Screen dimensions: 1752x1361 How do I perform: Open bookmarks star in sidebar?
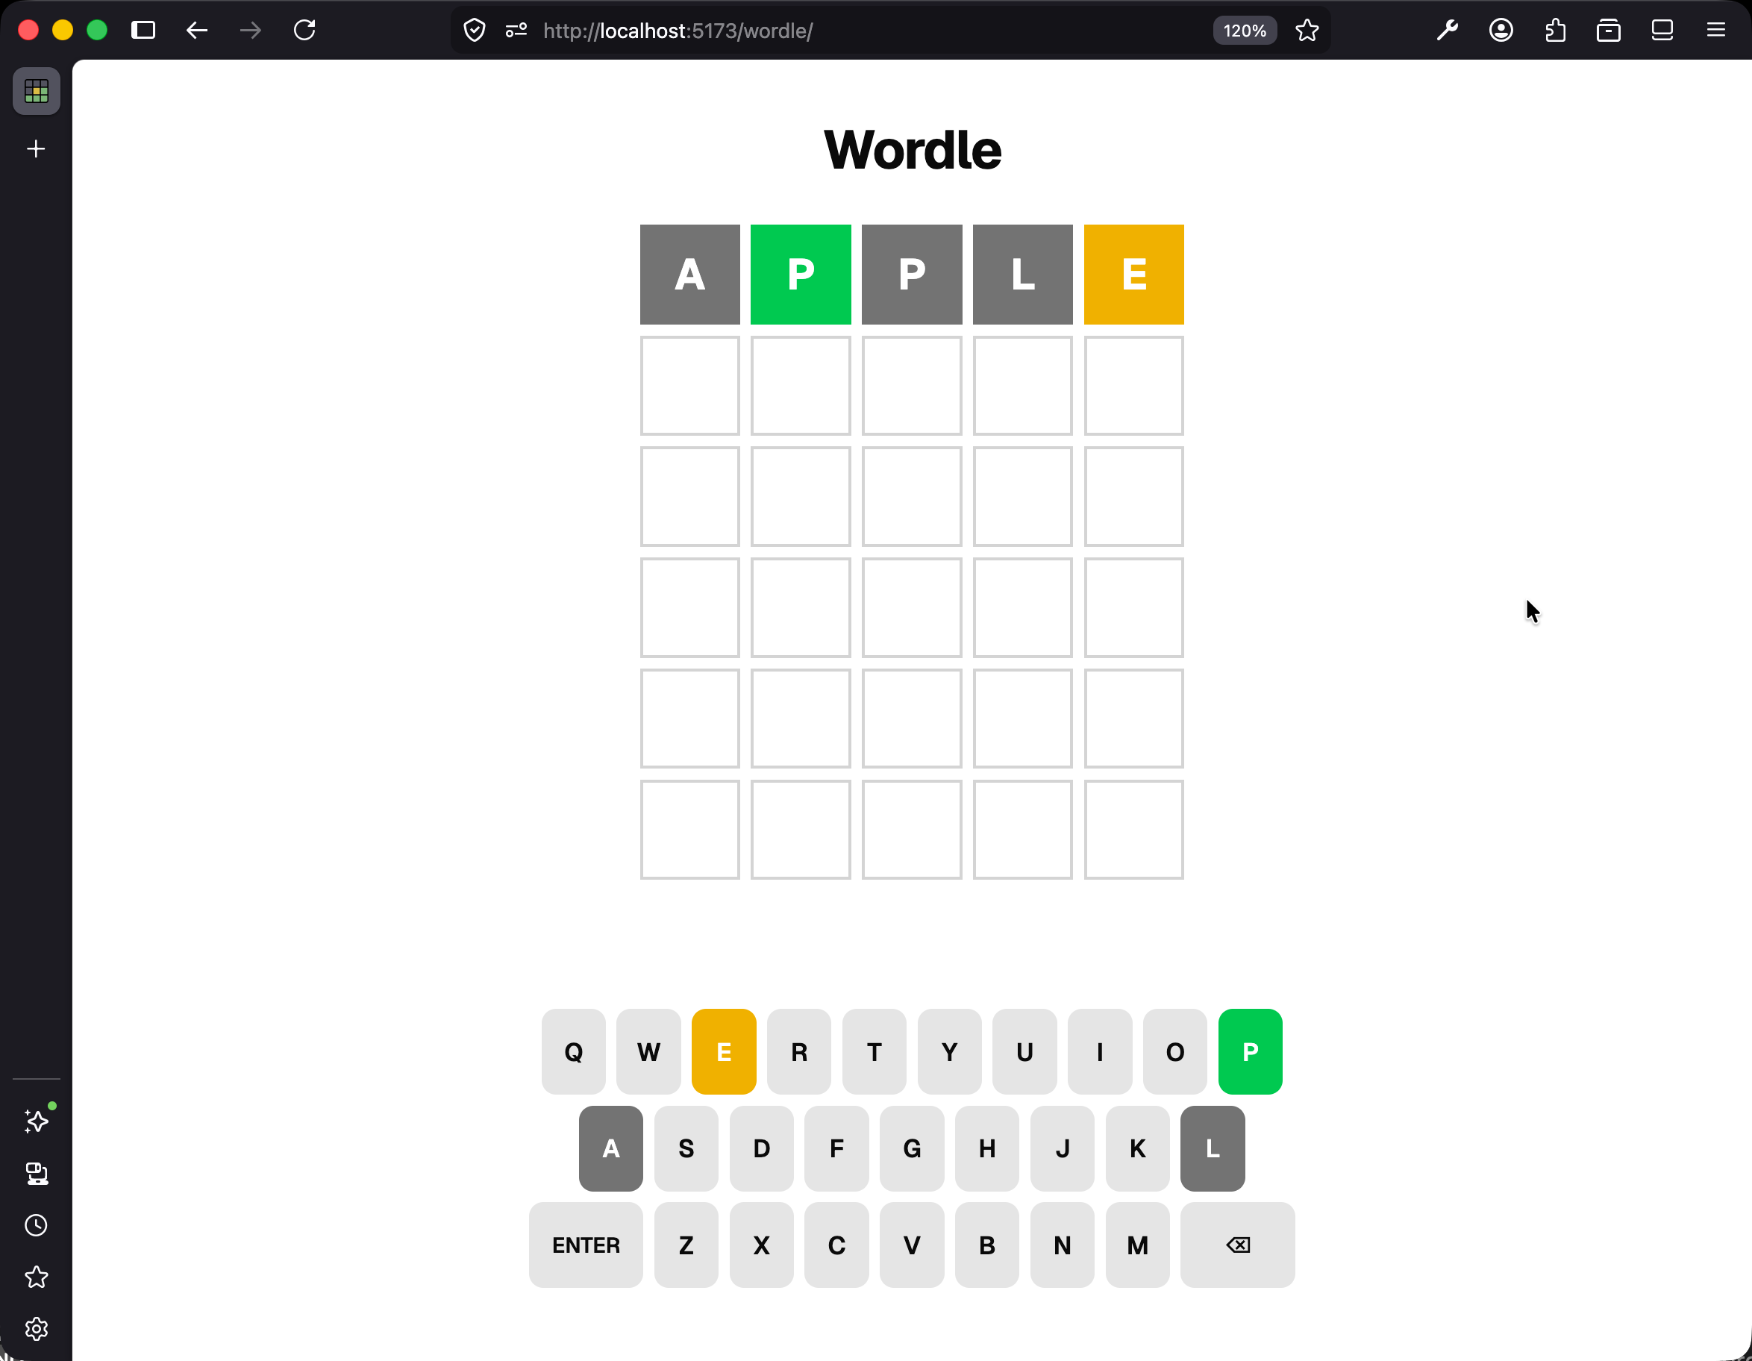point(36,1277)
